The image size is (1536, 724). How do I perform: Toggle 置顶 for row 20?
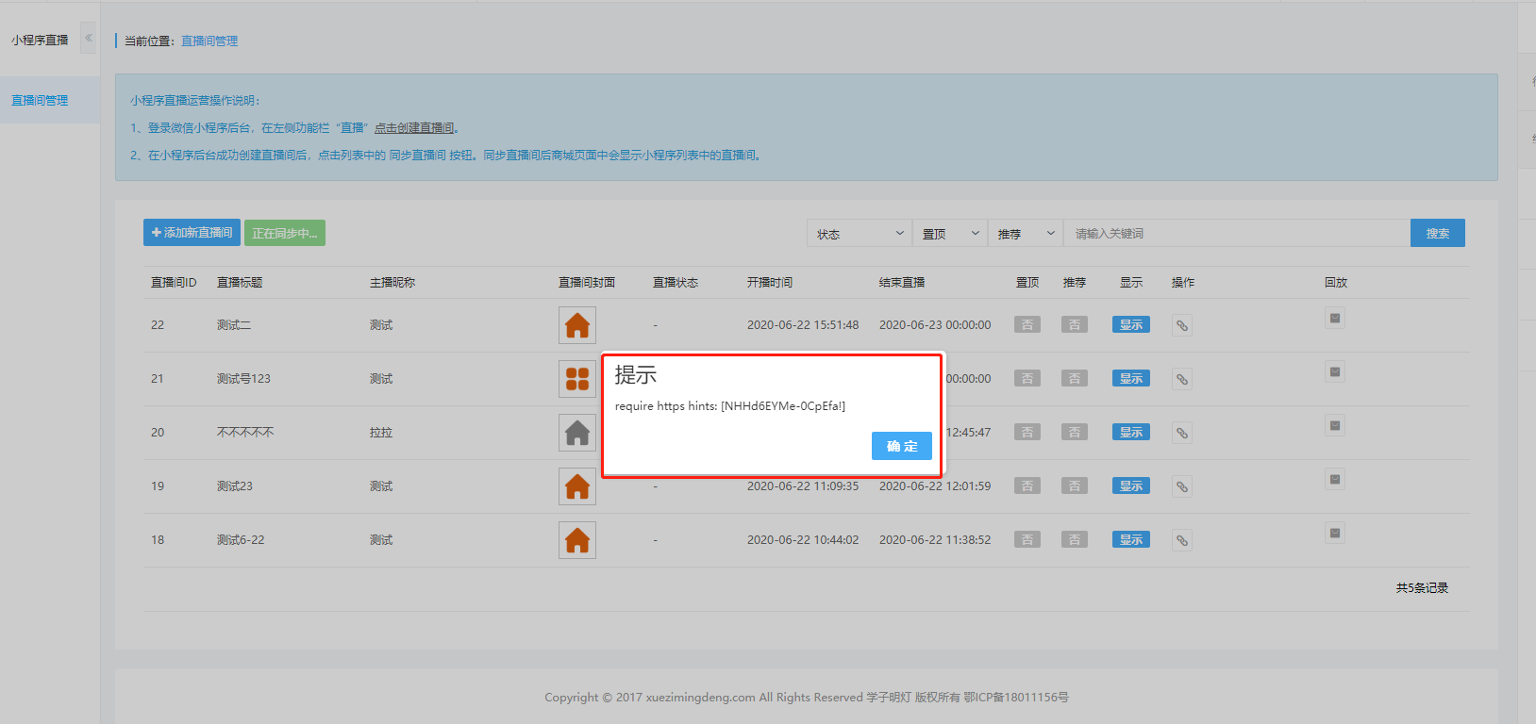point(1027,432)
